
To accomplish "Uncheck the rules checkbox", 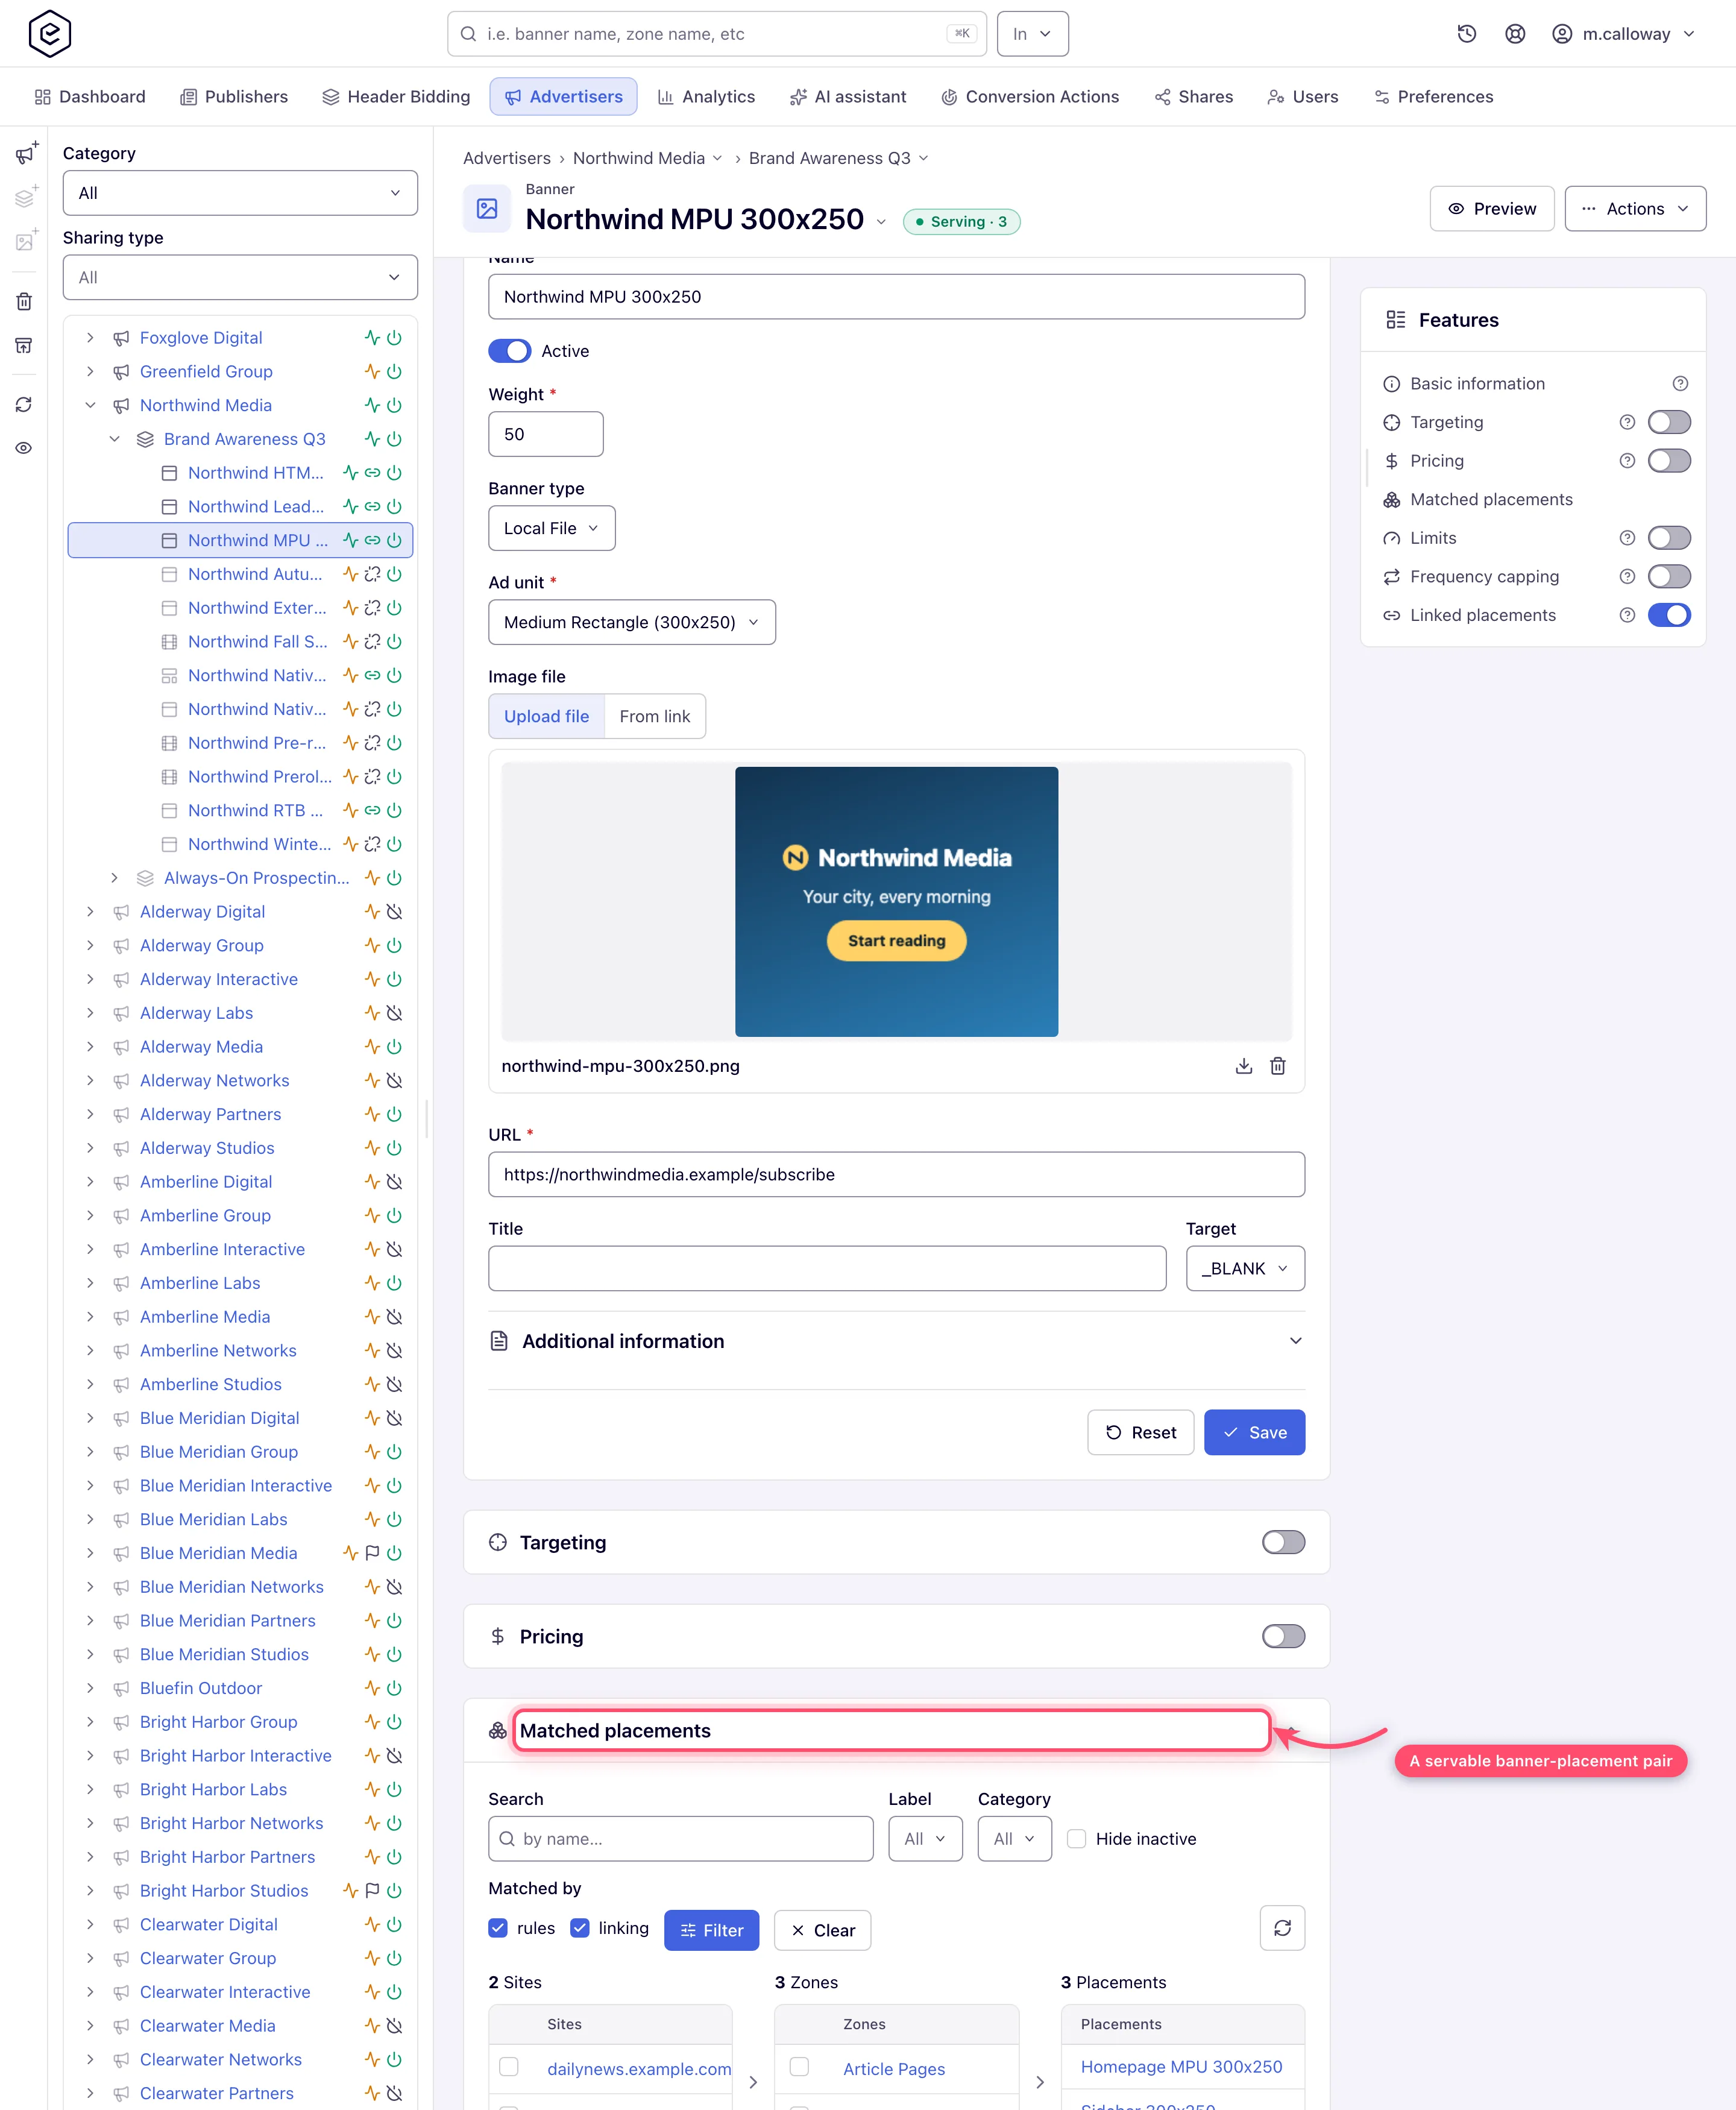I will (x=497, y=1928).
